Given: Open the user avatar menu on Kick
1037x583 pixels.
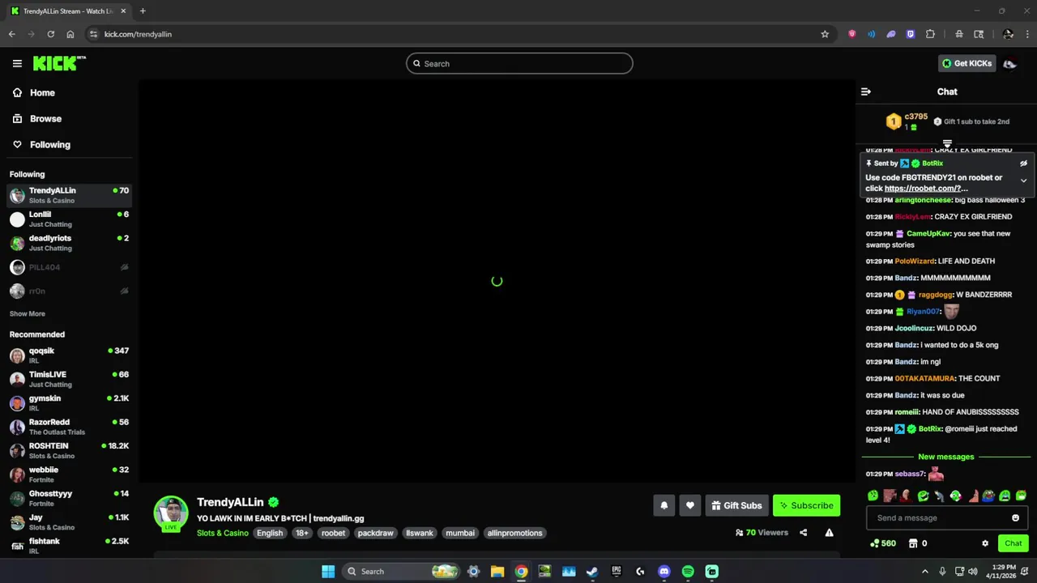Looking at the screenshot, I should tap(1009, 63).
